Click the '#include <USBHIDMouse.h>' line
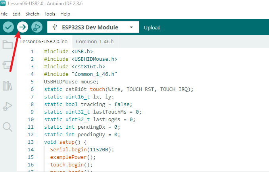Screen dimensions: 269x172 [x=81, y=59]
